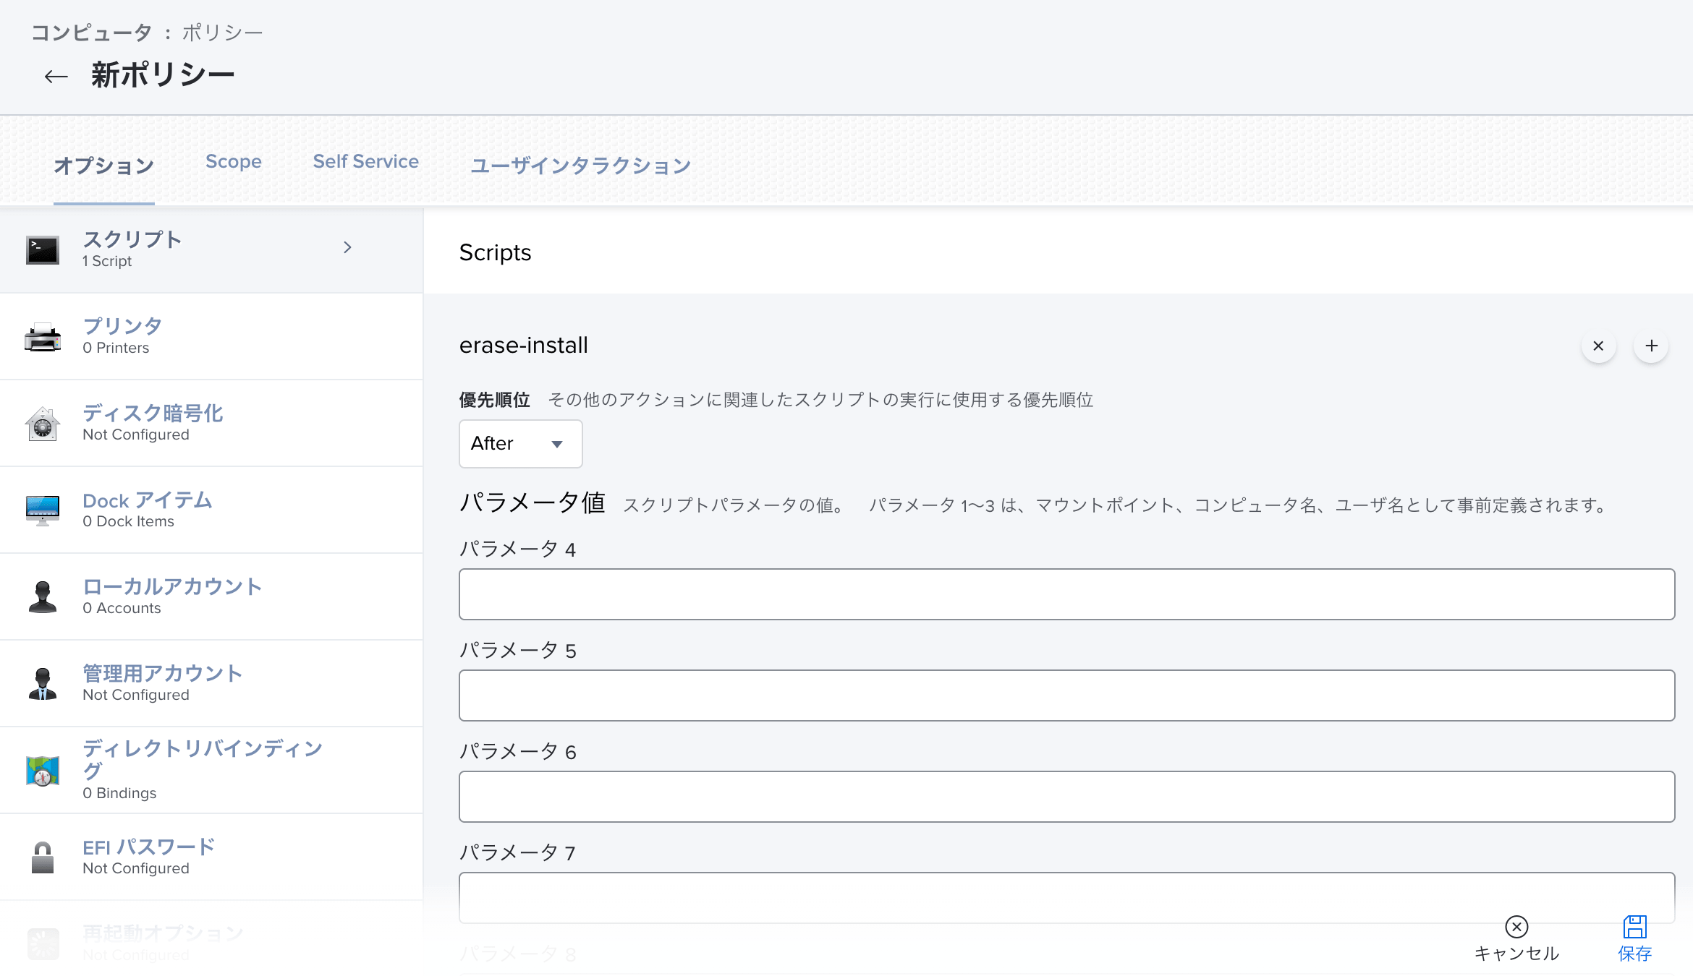Click the erase-install script name
1693x976 pixels.
pos(524,346)
